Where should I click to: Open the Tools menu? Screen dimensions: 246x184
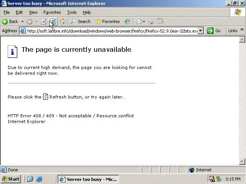click(72, 12)
